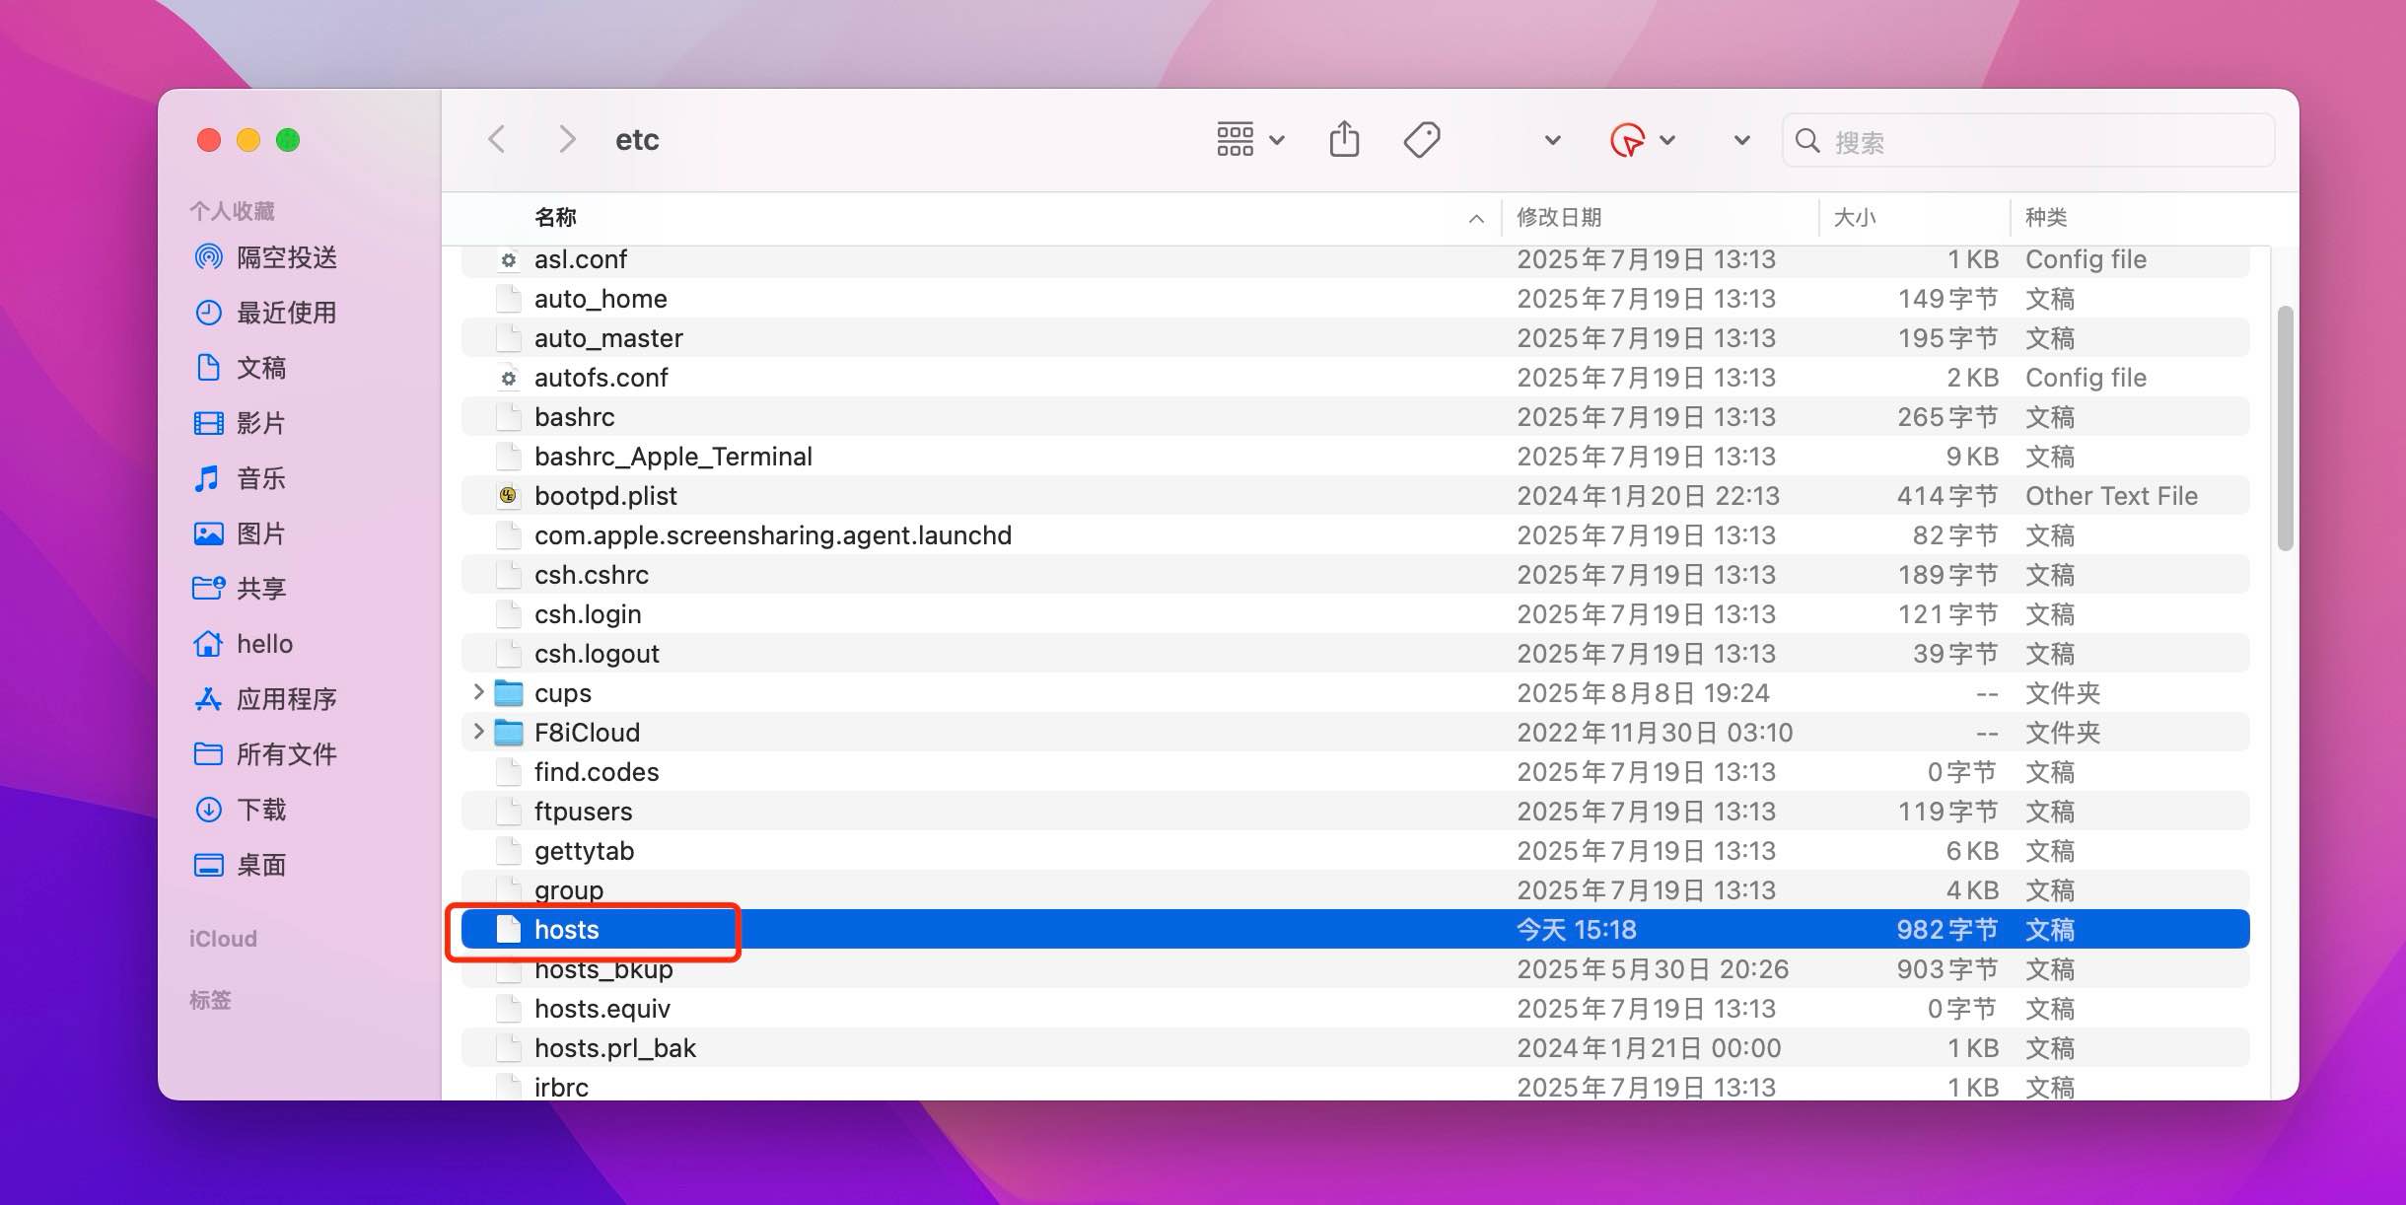Click the Share icon in the toolbar

(1344, 139)
